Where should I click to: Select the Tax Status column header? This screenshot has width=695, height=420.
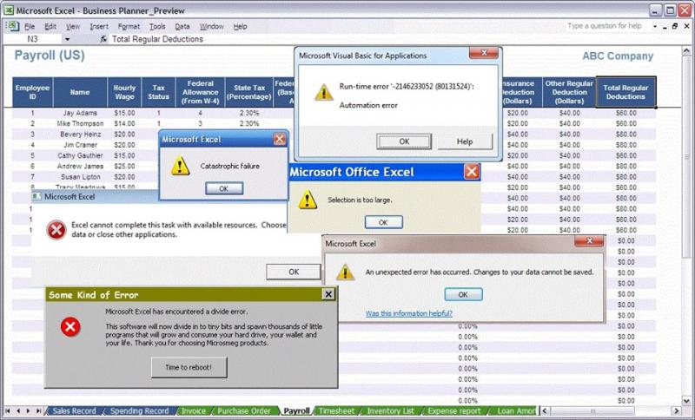coord(158,92)
